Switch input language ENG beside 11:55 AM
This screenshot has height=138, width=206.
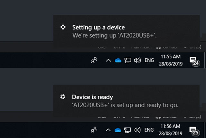click(x=149, y=60)
